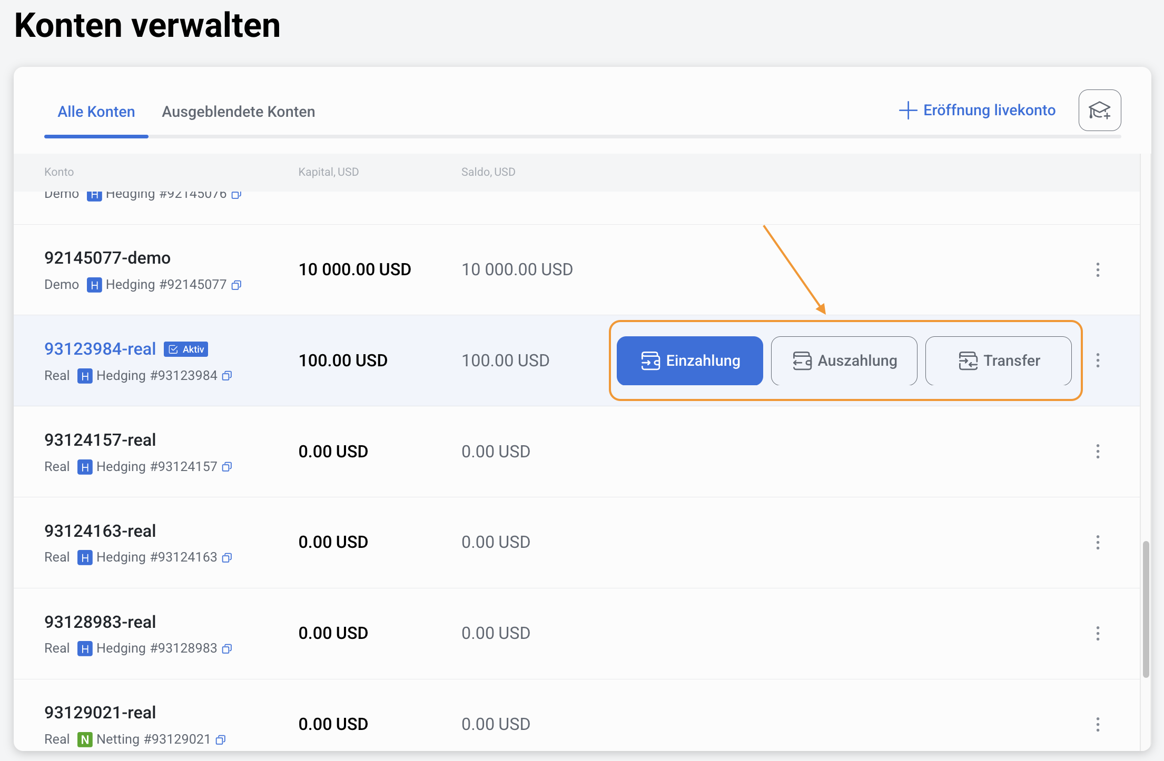Open the more options menu for 93128983-real
Screen dimensions: 1164x761
[x=1098, y=634]
